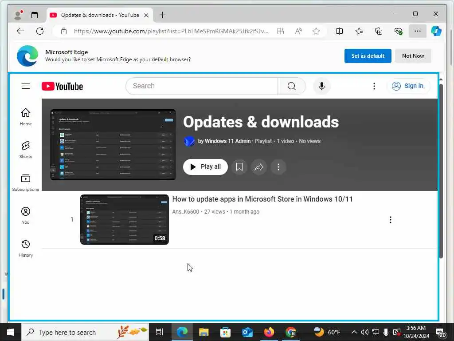
Task: Show hidden system tray icons chevron
Action: pos(354,332)
